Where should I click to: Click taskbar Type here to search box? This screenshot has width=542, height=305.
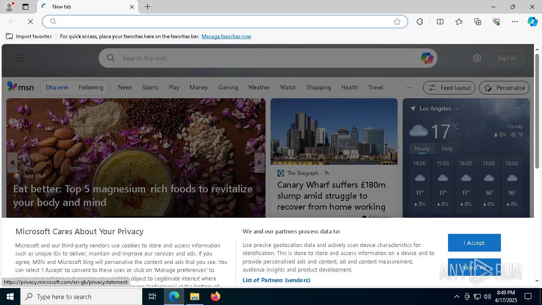[x=81, y=297]
